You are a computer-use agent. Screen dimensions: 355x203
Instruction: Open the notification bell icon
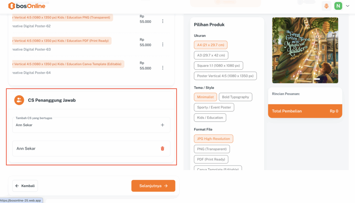tap(326, 6)
